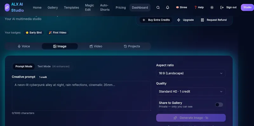Open the Help link
This screenshot has width=254, height=126.
199,7
